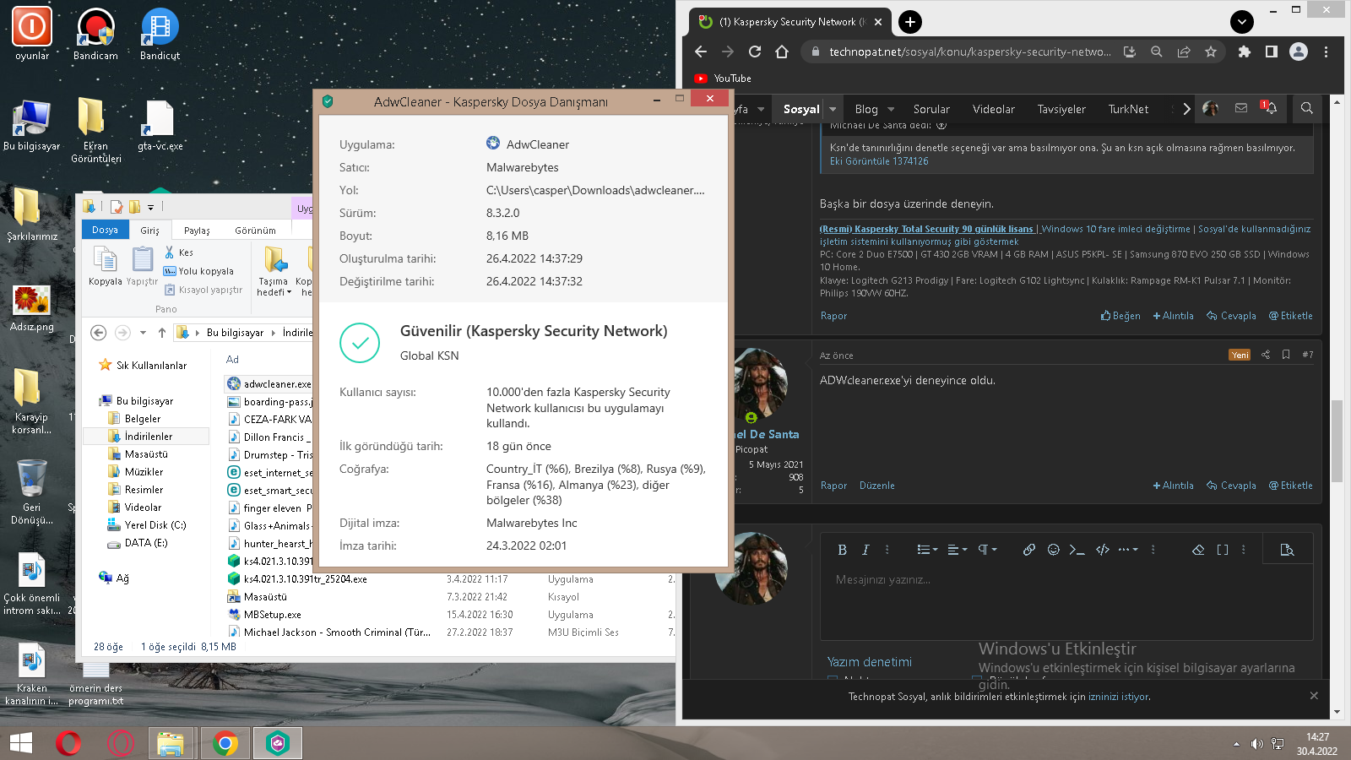Viewport: 1351px width, 760px height.
Task: Insert a link with the editor chain icon
Action: click(x=1028, y=550)
